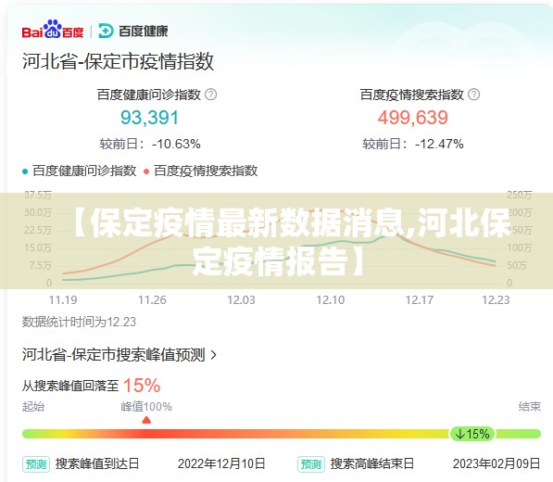Screen dimensions: 553x482
Task: Click the 起始 label
Action: tap(33, 407)
